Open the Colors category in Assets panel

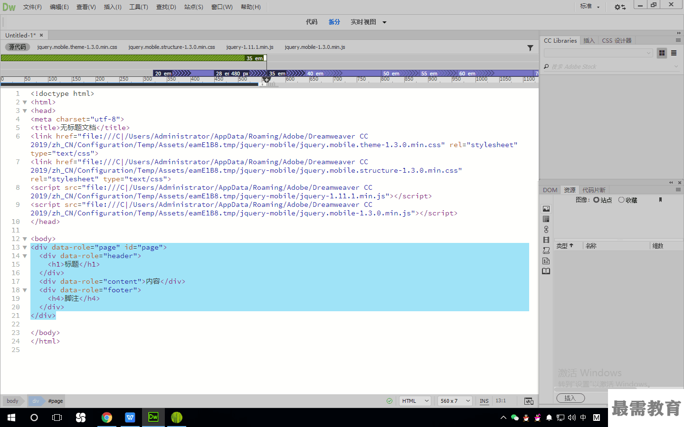click(546, 219)
